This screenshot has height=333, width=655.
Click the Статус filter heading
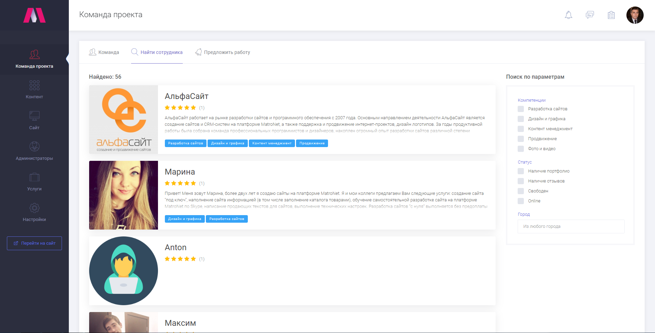pos(525,162)
